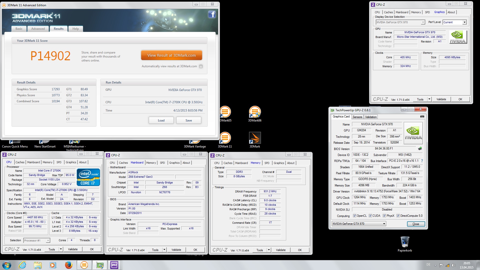Open the 3DMark05 desktop shortcut
This screenshot has height=270, width=480.
tap(225, 114)
